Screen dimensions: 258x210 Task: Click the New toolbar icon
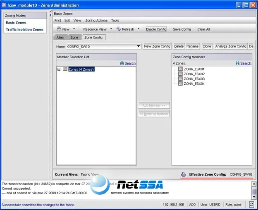[x=59, y=29]
